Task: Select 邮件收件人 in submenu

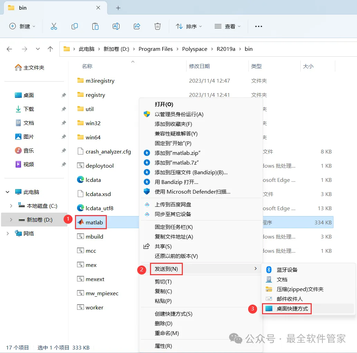Action: pos(289,299)
